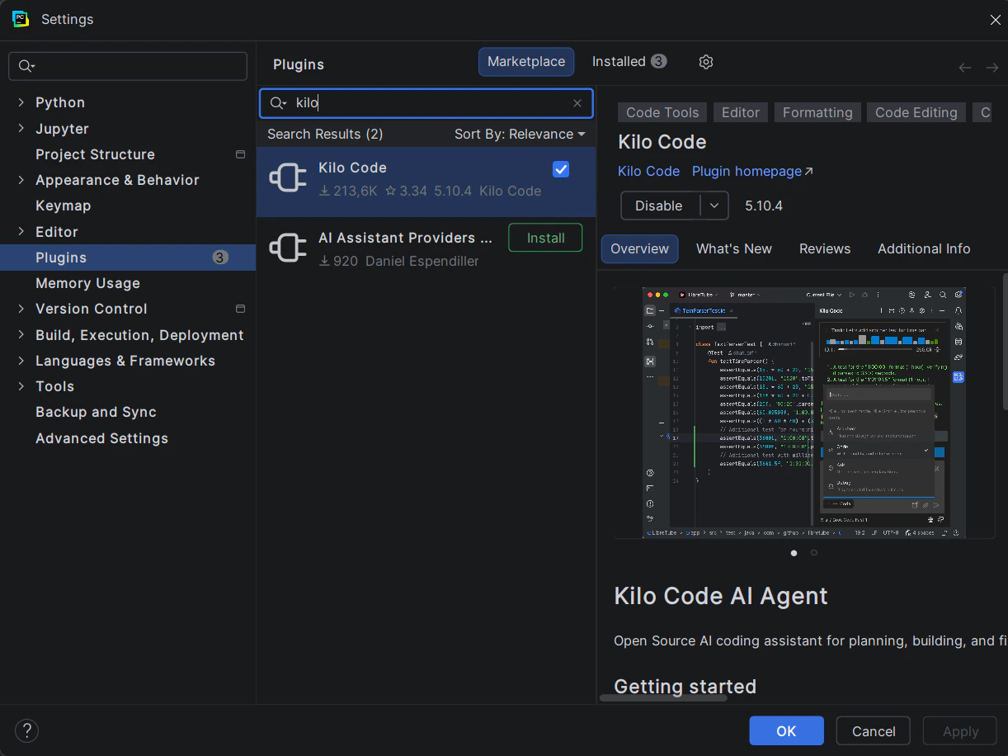Open the plugin settings gear icon
This screenshot has height=756, width=1008.
(x=705, y=61)
